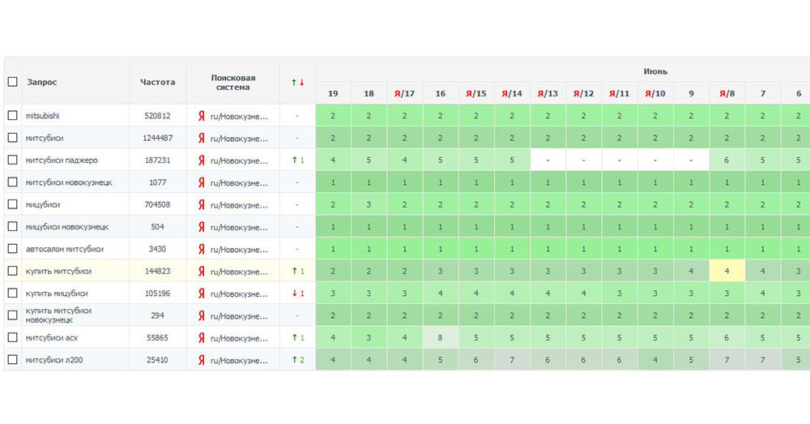Click the Yandex icon for митсубиси л200
Screen dimensions: 810x424
pyautogui.click(x=201, y=360)
